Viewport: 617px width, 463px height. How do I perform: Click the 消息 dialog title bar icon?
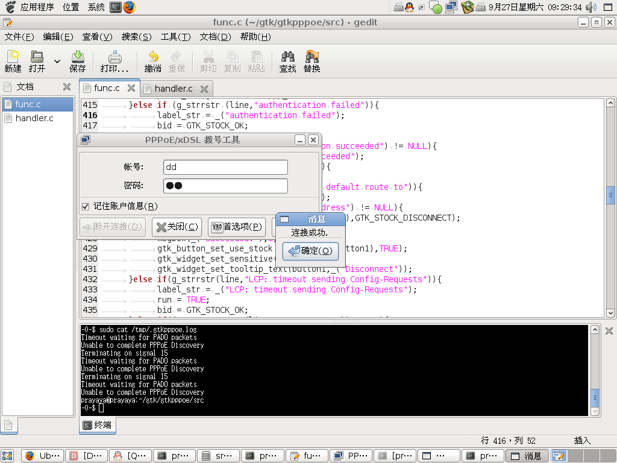[x=284, y=219]
